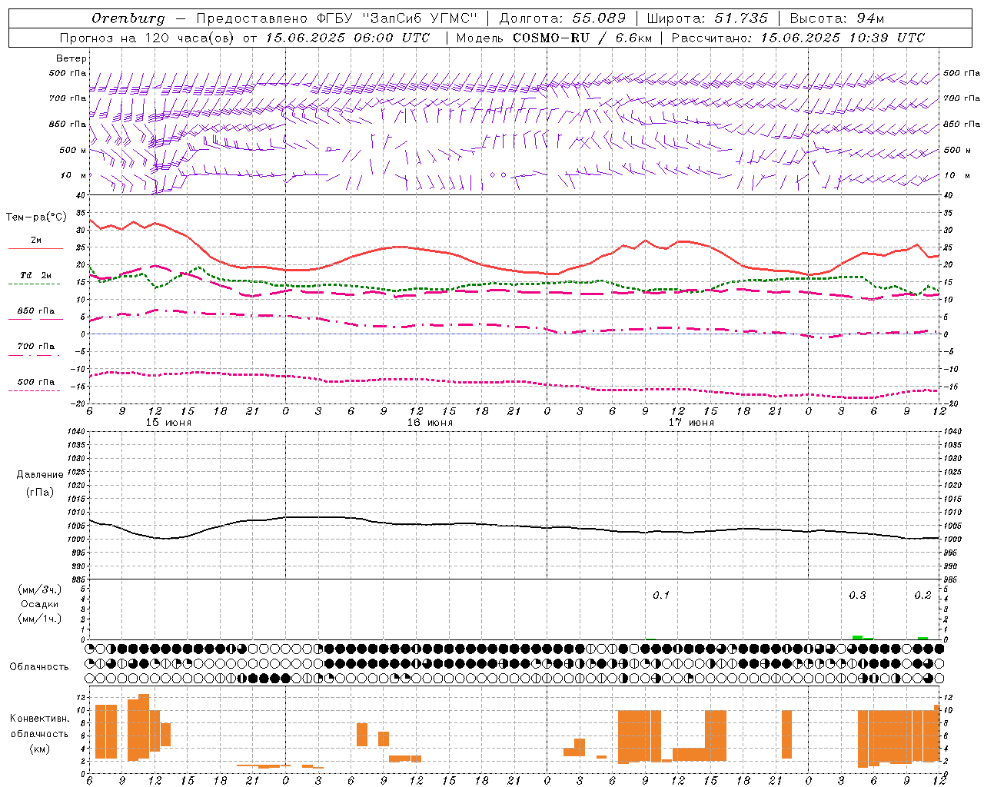
Task: Click the "(мм/3ч.)" precipitation unit label
Action: click(40, 589)
